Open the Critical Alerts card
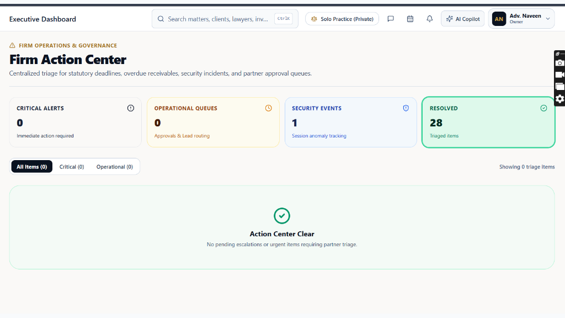 point(75,122)
